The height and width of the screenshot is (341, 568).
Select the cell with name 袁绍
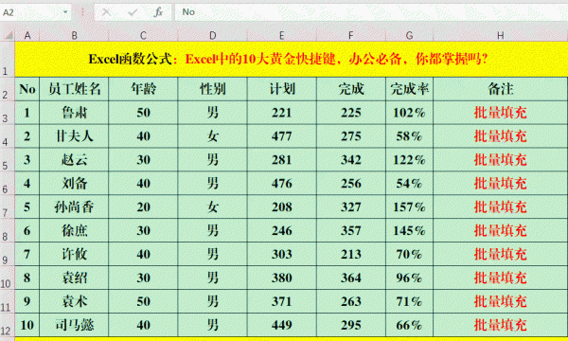[74, 278]
